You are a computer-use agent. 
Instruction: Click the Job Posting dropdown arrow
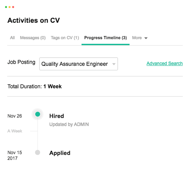coord(114,64)
